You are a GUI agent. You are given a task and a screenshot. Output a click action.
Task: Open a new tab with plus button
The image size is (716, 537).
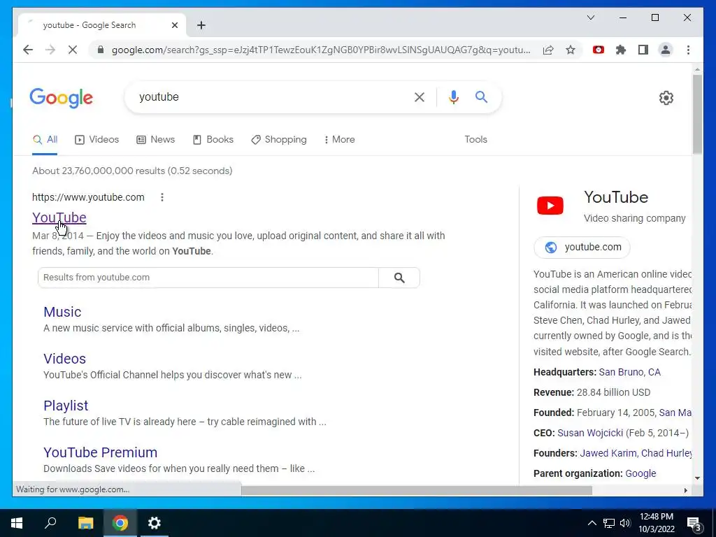[201, 25]
